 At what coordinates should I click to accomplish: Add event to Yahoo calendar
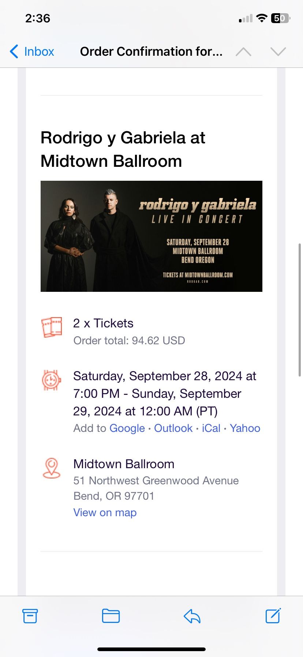(245, 428)
